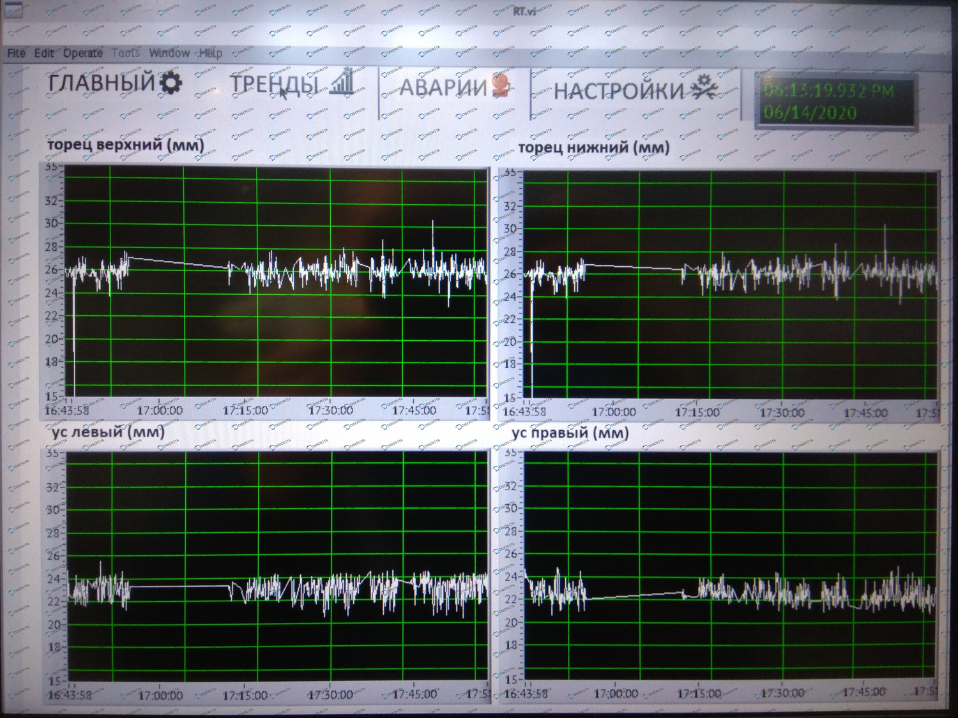The image size is (958, 718).
Task: Open the File menu
Action: tap(16, 53)
